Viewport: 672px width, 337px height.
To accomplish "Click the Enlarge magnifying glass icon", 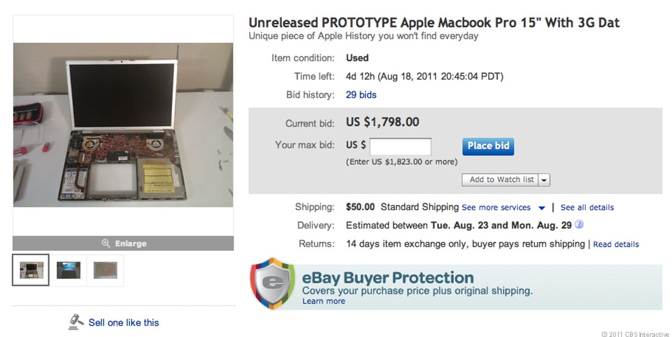I will tap(106, 243).
